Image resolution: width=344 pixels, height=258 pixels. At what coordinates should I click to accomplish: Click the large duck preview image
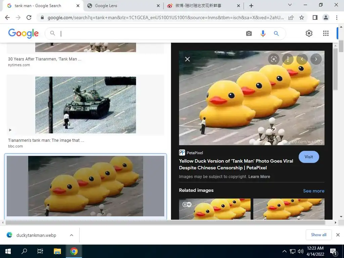pos(252,98)
